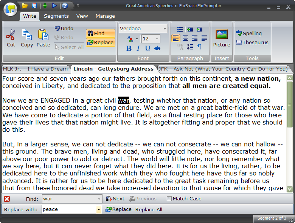Click the highlighted word war in text
Image resolution: width=295 pixels, height=223 pixels.
coord(123,100)
